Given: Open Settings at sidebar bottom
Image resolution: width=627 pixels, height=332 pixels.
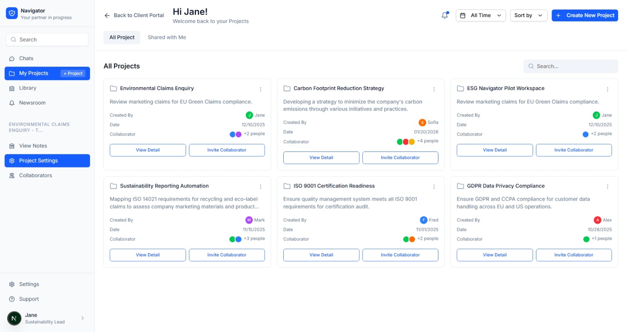Looking at the screenshot, I should 29,284.
